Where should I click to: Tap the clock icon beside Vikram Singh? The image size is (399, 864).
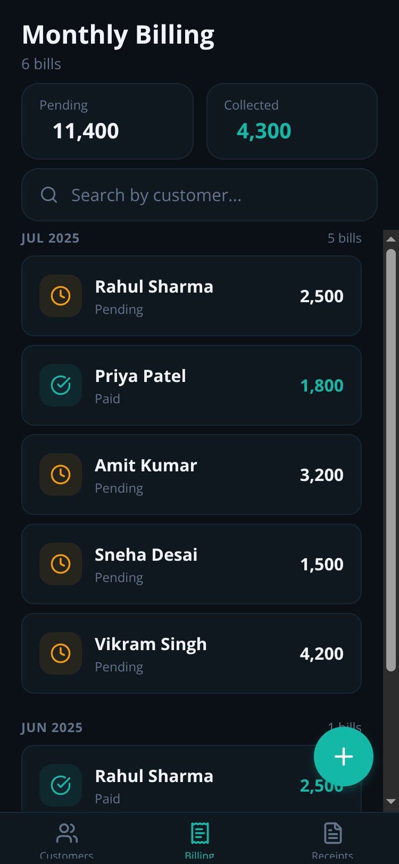point(61,653)
